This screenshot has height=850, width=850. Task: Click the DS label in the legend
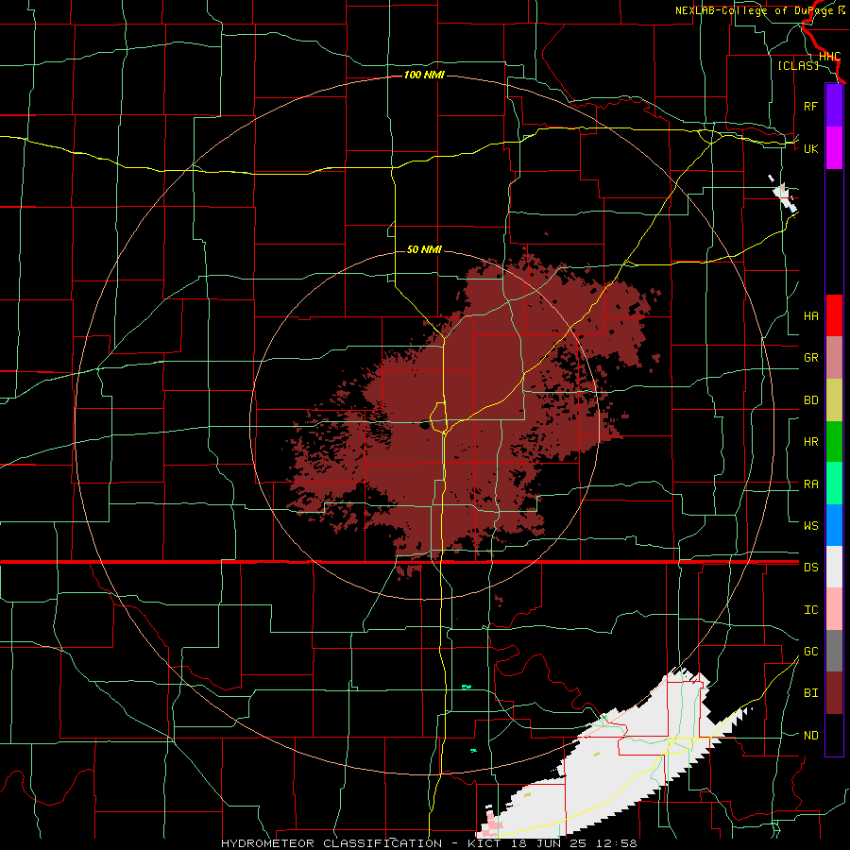tap(810, 568)
